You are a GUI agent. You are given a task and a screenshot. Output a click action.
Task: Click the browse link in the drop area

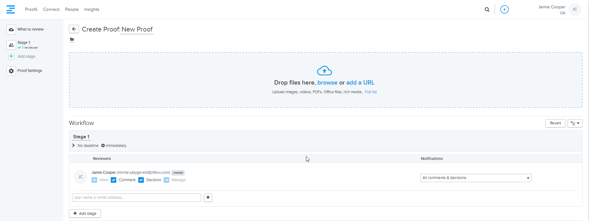[327, 83]
